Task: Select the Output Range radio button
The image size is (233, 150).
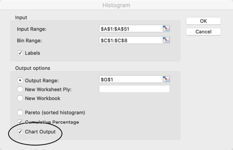Action: [20, 81]
